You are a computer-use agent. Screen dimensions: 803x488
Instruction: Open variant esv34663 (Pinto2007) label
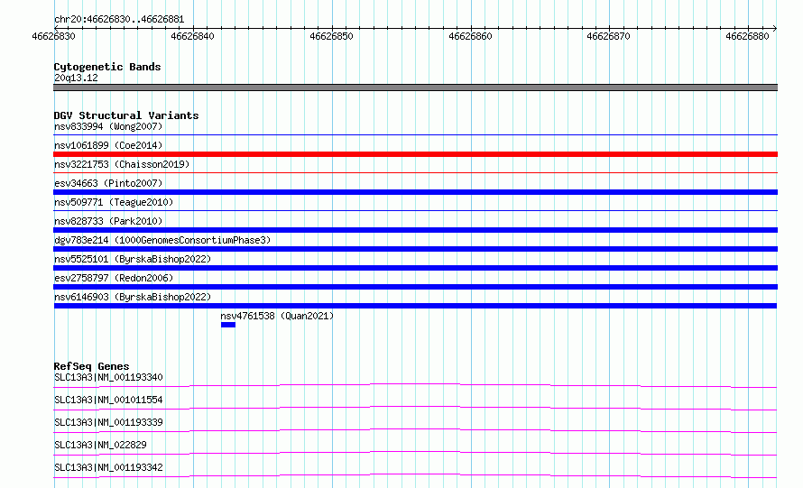point(108,183)
